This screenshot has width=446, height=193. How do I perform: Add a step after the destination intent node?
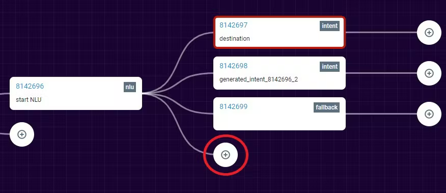[429, 33]
